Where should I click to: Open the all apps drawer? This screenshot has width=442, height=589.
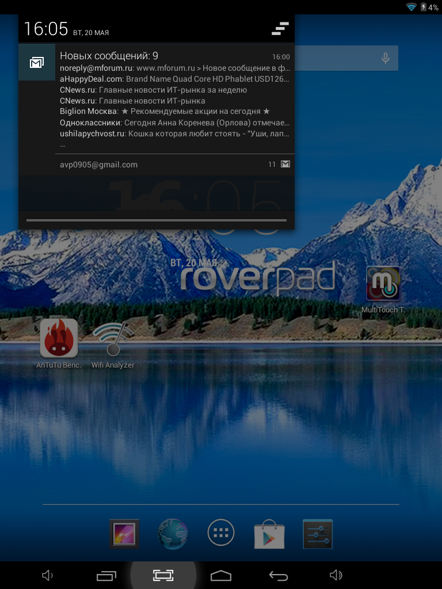coord(221,533)
